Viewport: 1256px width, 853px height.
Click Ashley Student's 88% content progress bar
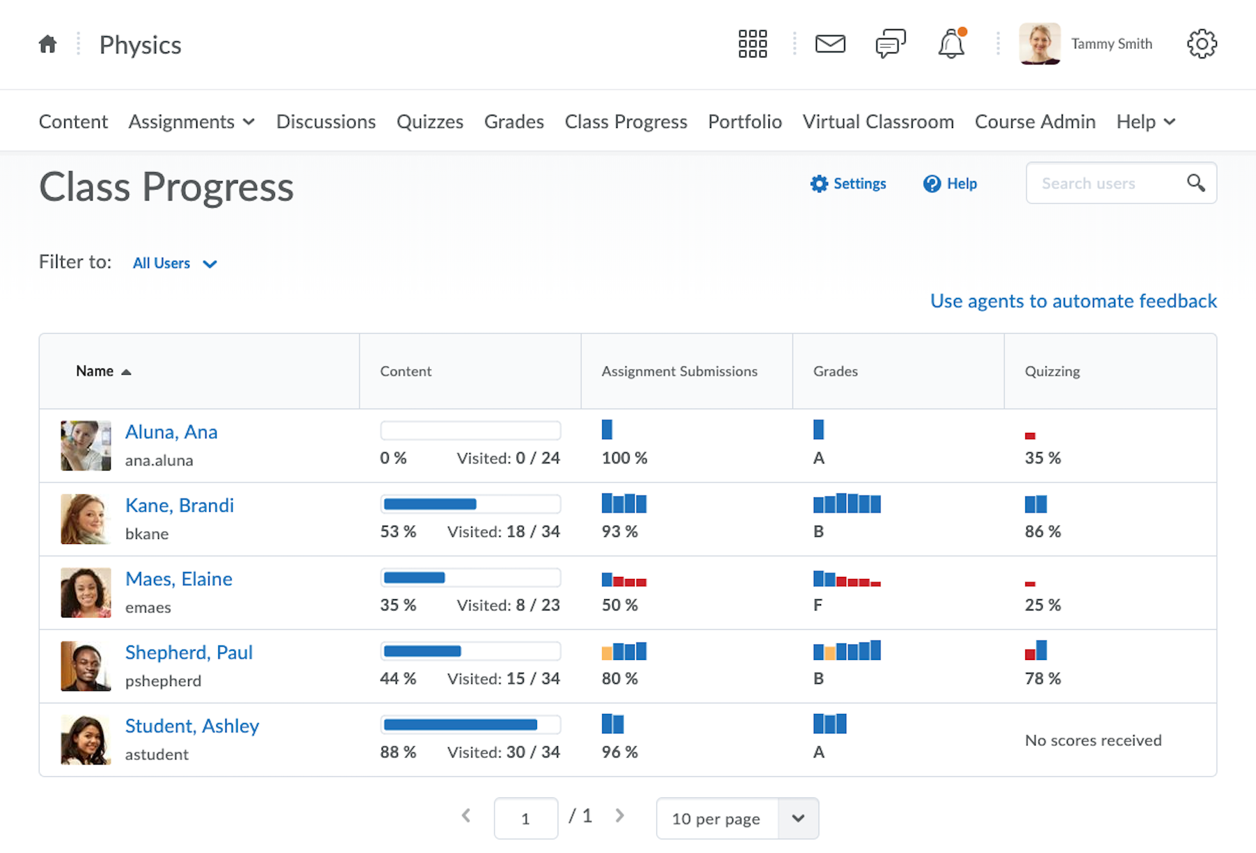point(471,724)
